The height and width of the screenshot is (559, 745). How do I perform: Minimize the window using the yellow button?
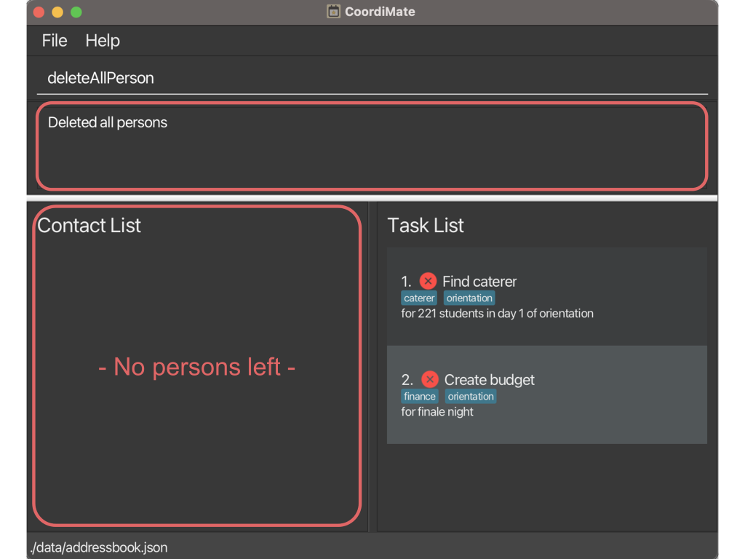point(57,12)
